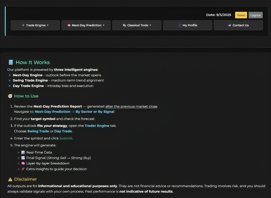Click the Date 9/5/2025 label

tap(218, 15)
